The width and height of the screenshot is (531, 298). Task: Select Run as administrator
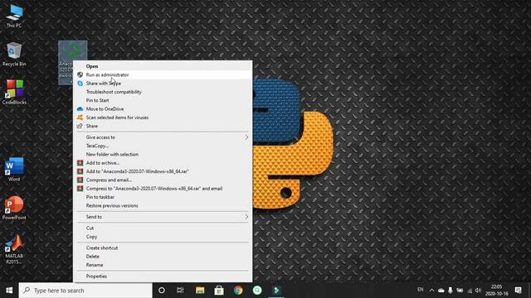click(163, 74)
